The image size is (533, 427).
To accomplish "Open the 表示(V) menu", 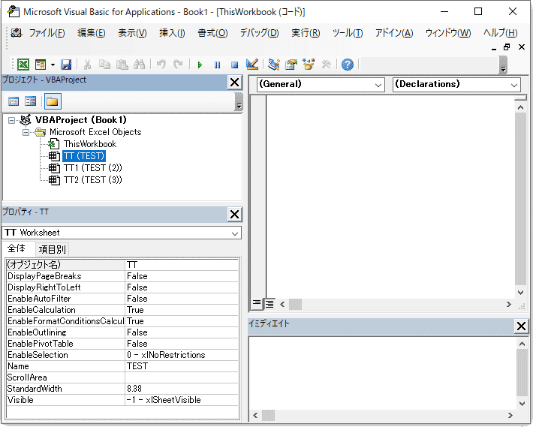I will coord(132,33).
